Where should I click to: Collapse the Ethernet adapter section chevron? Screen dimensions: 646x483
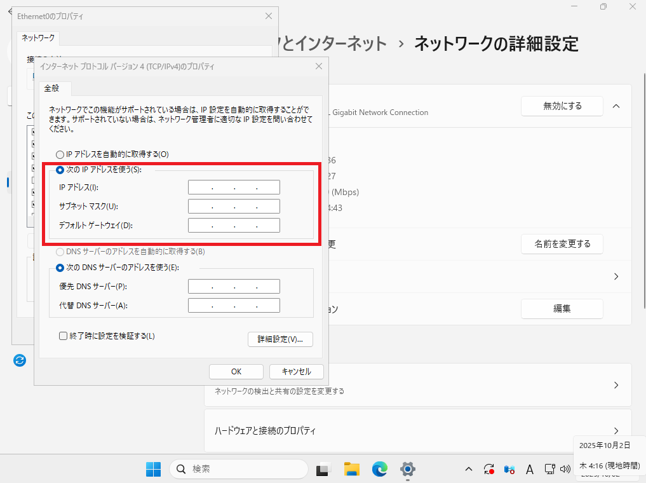tap(616, 106)
